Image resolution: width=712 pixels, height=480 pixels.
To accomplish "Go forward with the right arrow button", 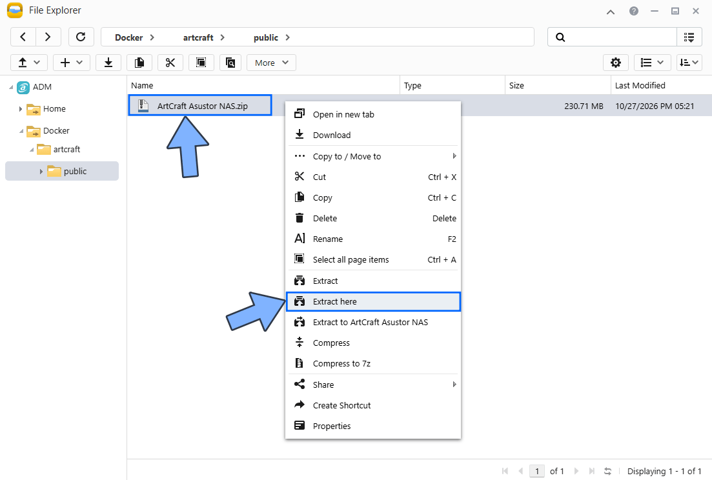I will [x=48, y=37].
